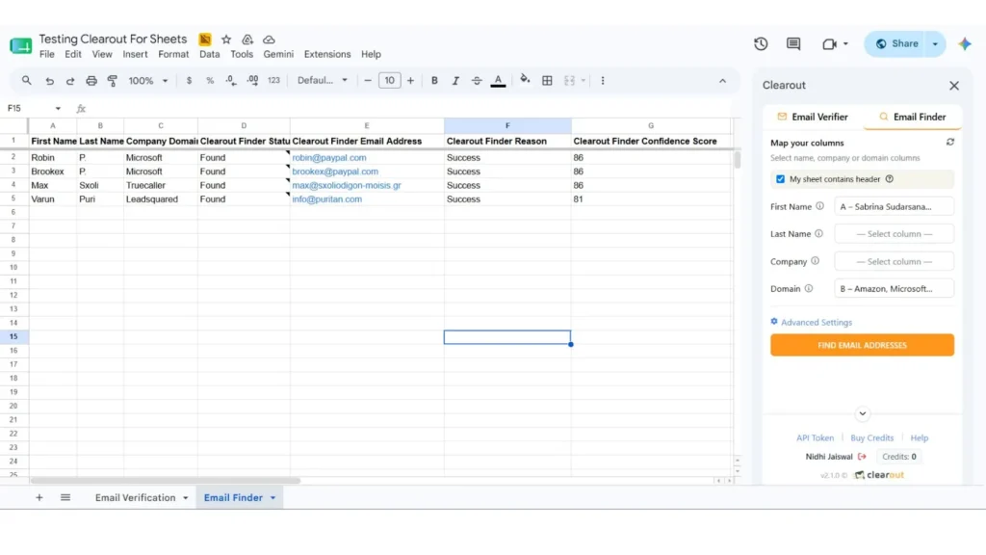This screenshot has height=555, width=986.
Task: Apply strikethrough formatting
Action: click(x=477, y=81)
